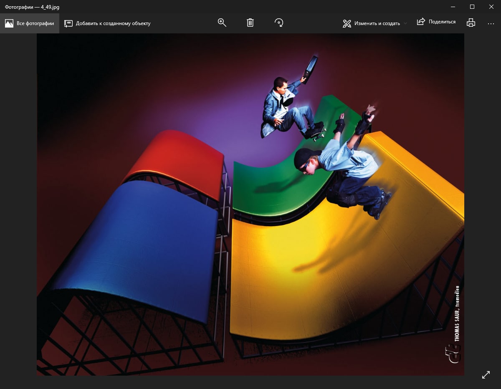The width and height of the screenshot is (501, 389).
Task: Zoom in with the magnifier icon
Action: (x=222, y=23)
